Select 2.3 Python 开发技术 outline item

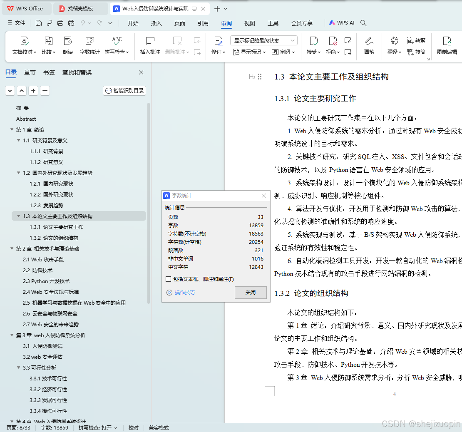[46, 281]
